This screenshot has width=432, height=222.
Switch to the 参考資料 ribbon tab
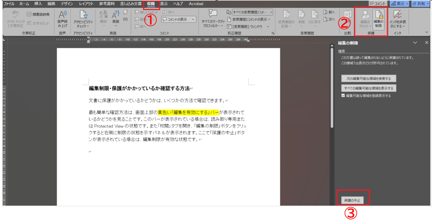click(107, 4)
